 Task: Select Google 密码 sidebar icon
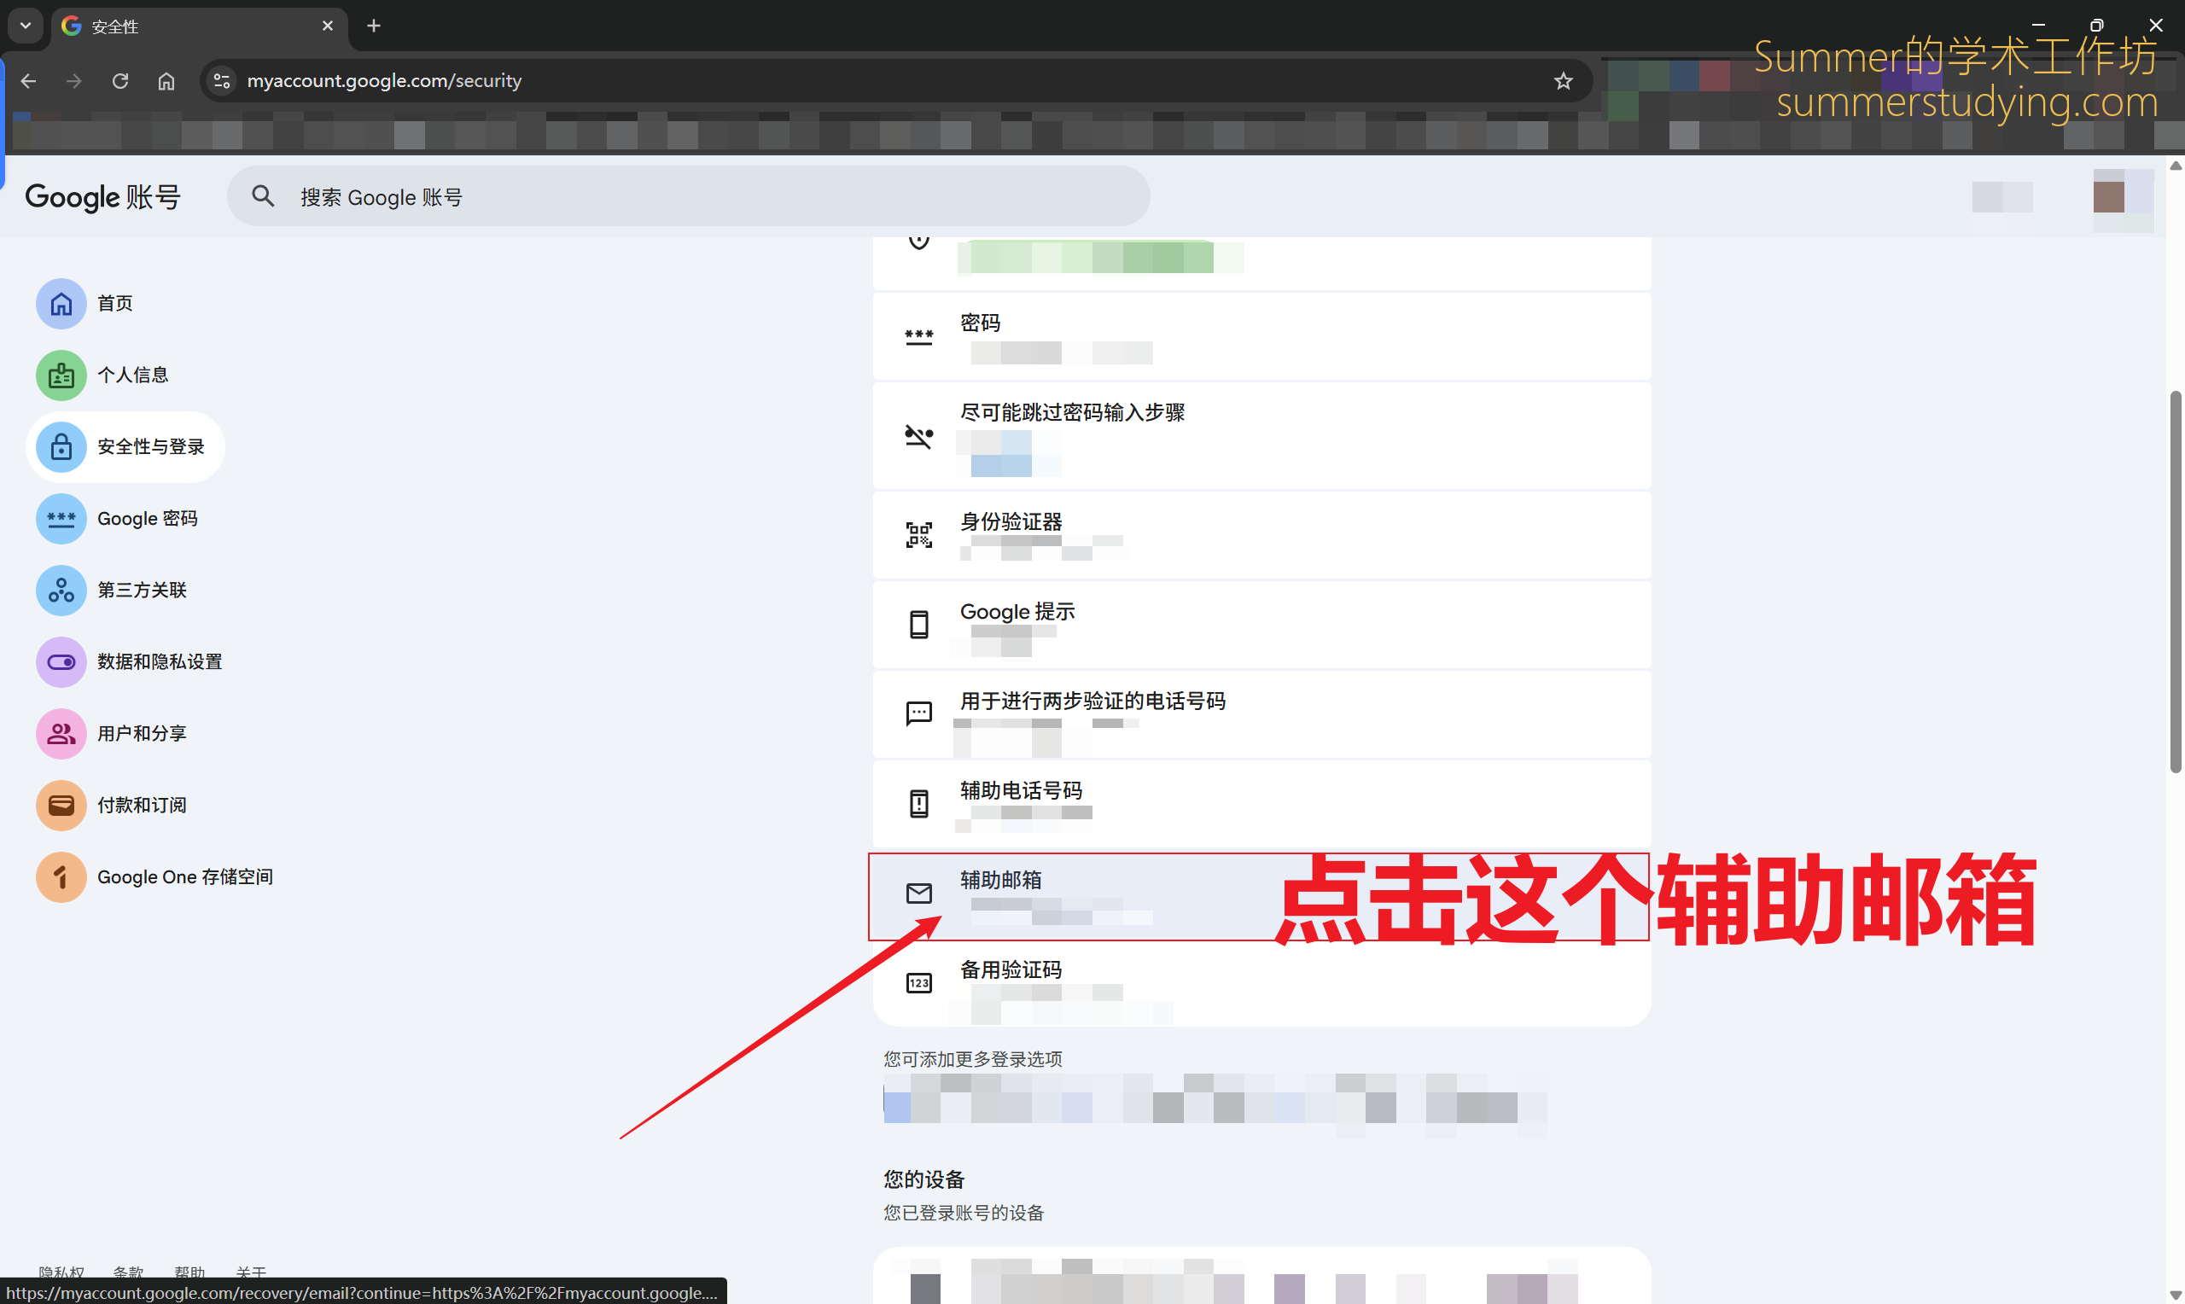coord(61,520)
